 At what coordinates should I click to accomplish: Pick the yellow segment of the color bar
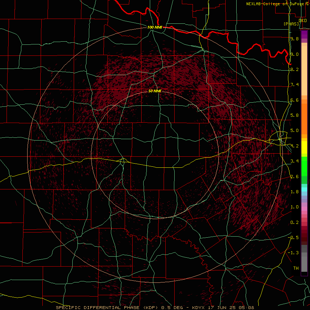click(x=304, y=147)
